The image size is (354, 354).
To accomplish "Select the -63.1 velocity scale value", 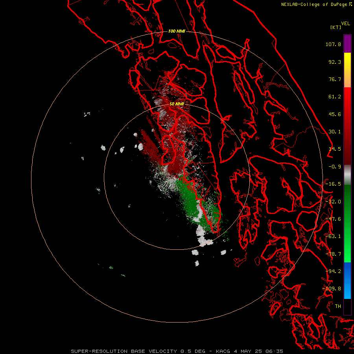I will (333, 236).
